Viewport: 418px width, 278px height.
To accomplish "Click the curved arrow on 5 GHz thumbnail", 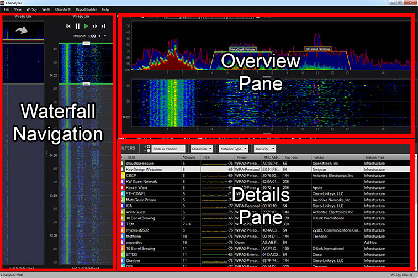I will (22, 30).
